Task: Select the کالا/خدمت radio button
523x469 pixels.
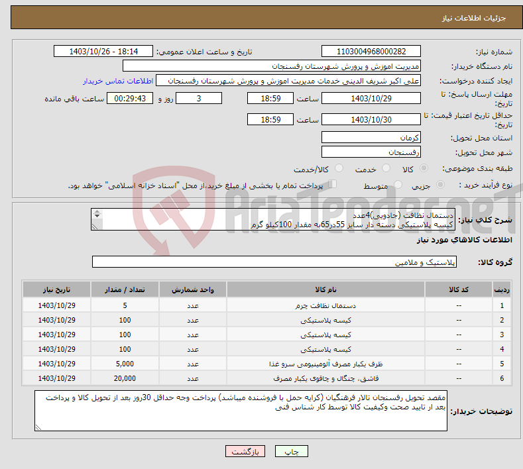Action: pos(339,168)
